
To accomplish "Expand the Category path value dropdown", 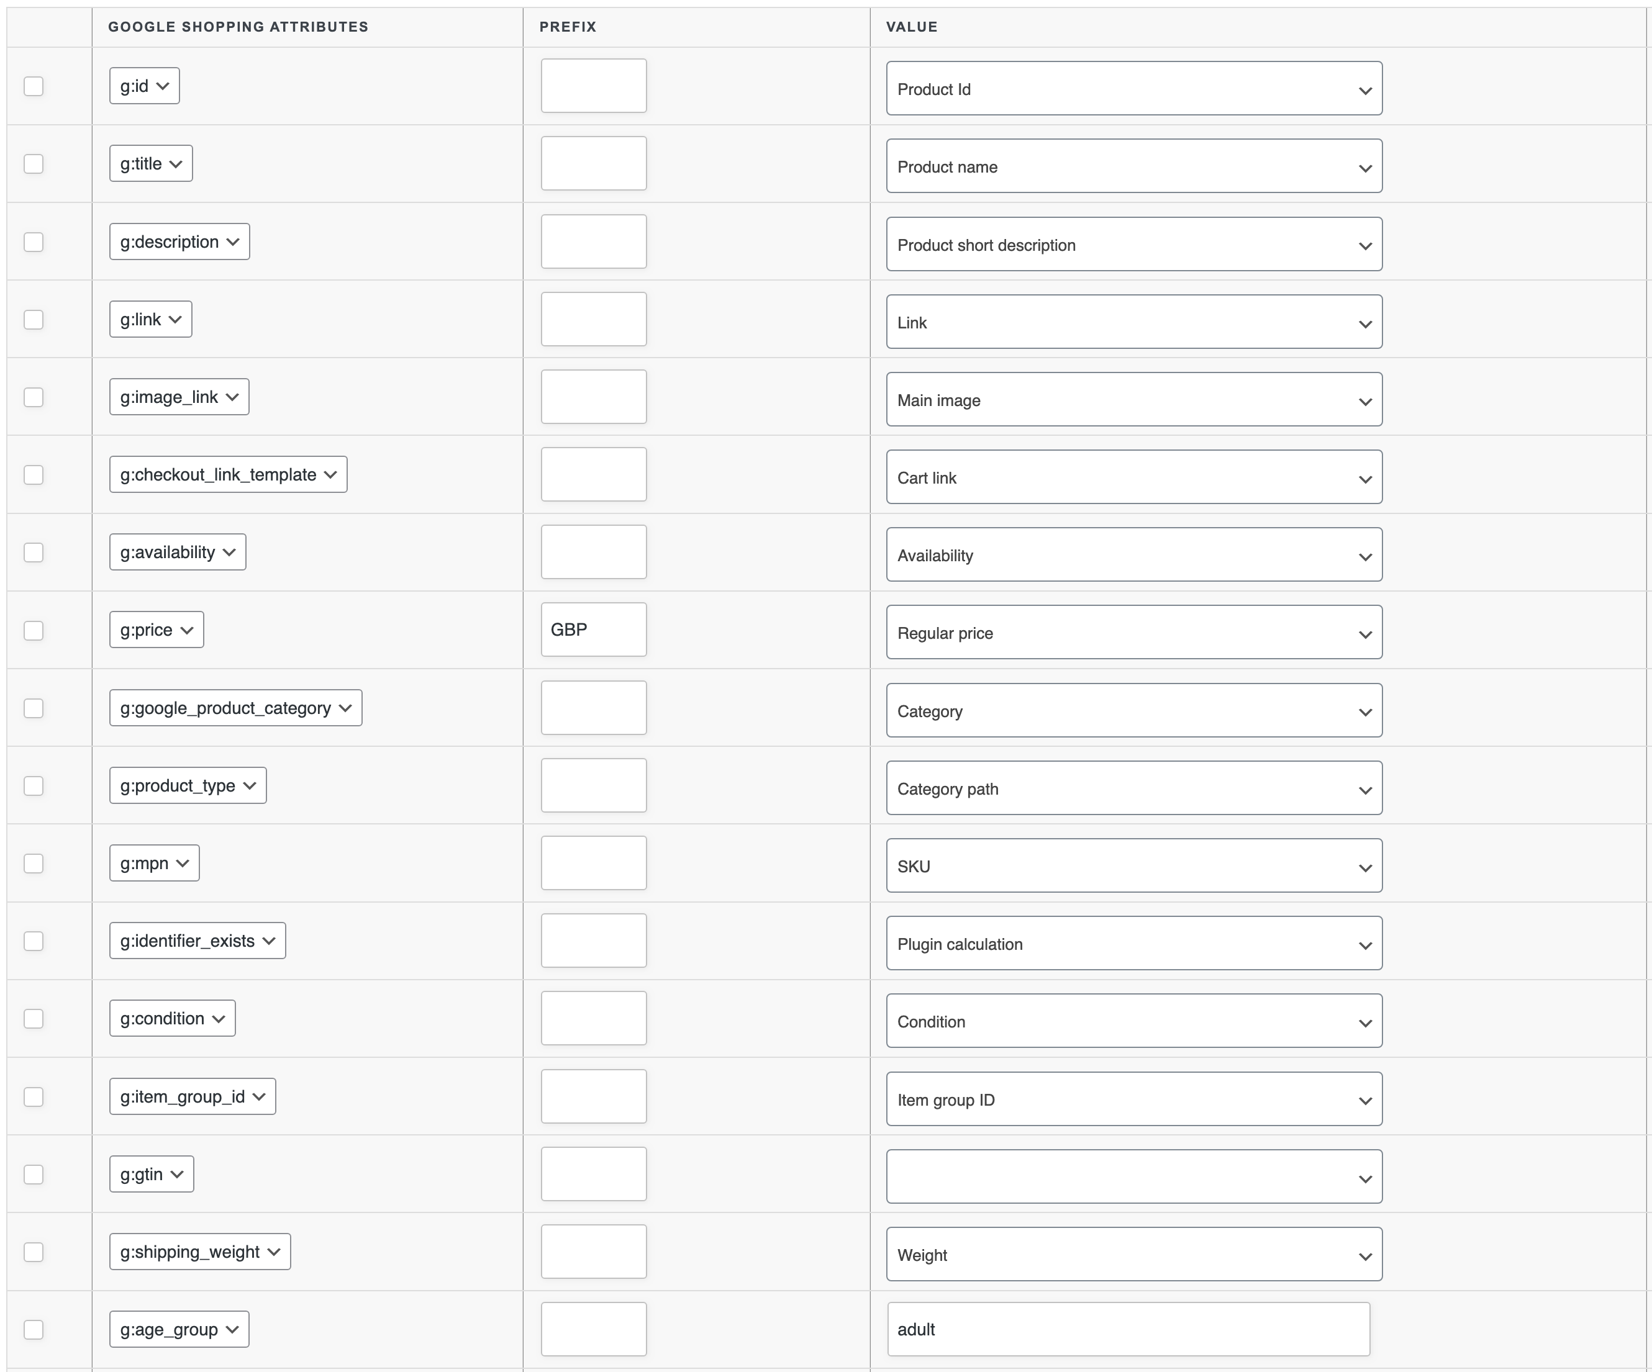I will click(x=1133, y=788).
